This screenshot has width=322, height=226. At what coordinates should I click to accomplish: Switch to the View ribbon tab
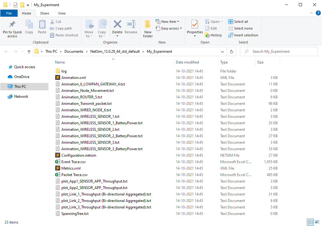[x=62, y=13]
